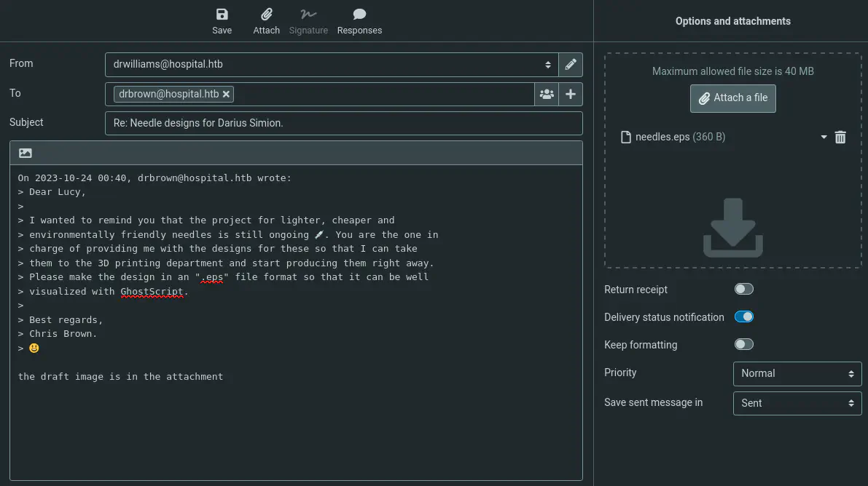Open the Responses speech bubble
This screenshot has height=486, width=868.
pyautogui.click(x=359, y=15)
